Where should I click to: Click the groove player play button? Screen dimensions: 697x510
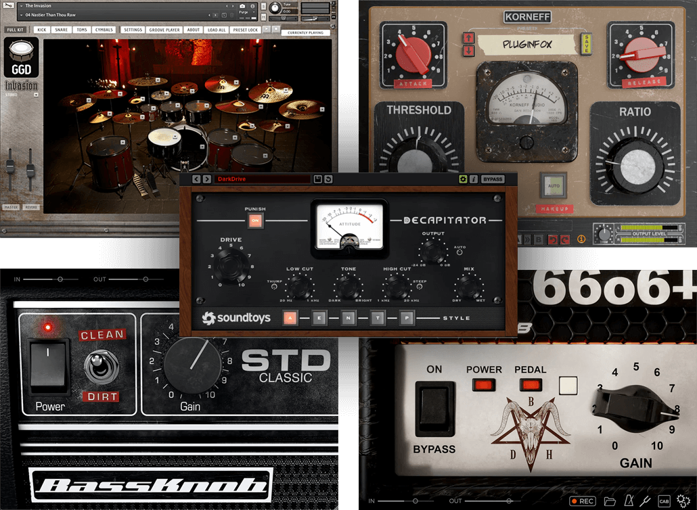coord(266,29)
